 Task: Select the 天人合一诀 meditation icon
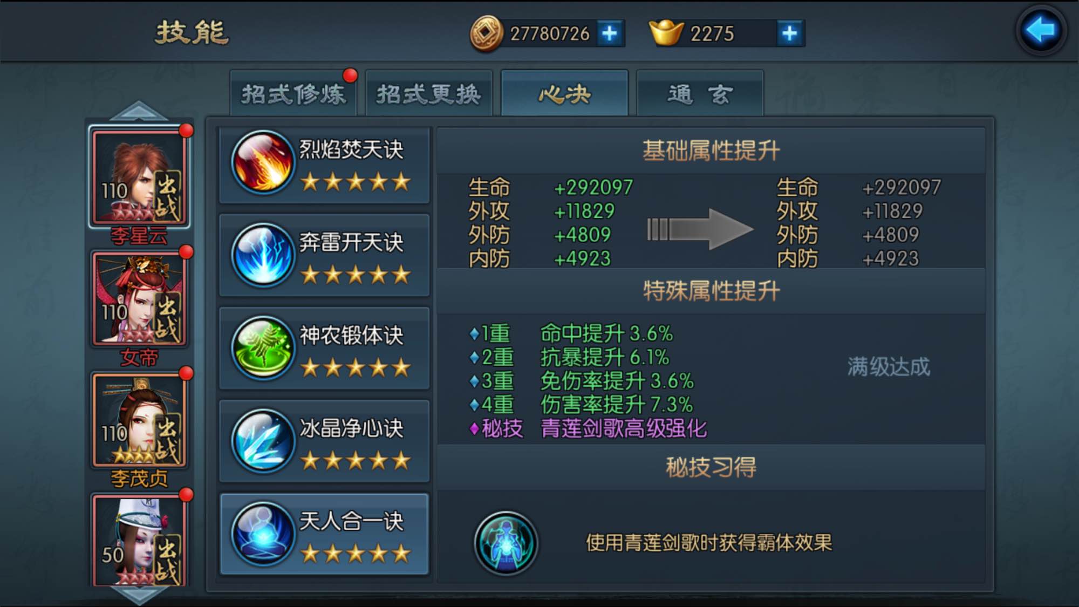click(x=263, y=534)
